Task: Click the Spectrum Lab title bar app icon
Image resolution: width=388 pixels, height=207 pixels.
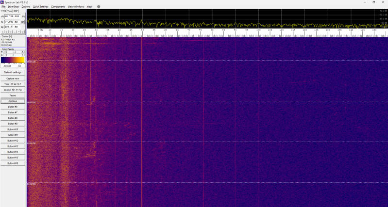Action: (2, 2)
